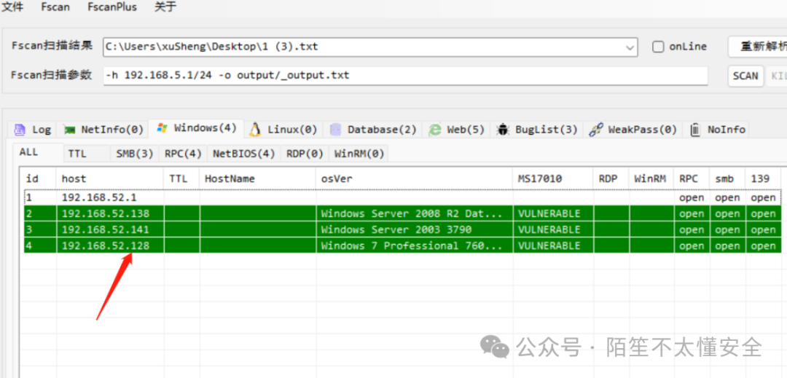Sort by the MS17010 column header

553,178
